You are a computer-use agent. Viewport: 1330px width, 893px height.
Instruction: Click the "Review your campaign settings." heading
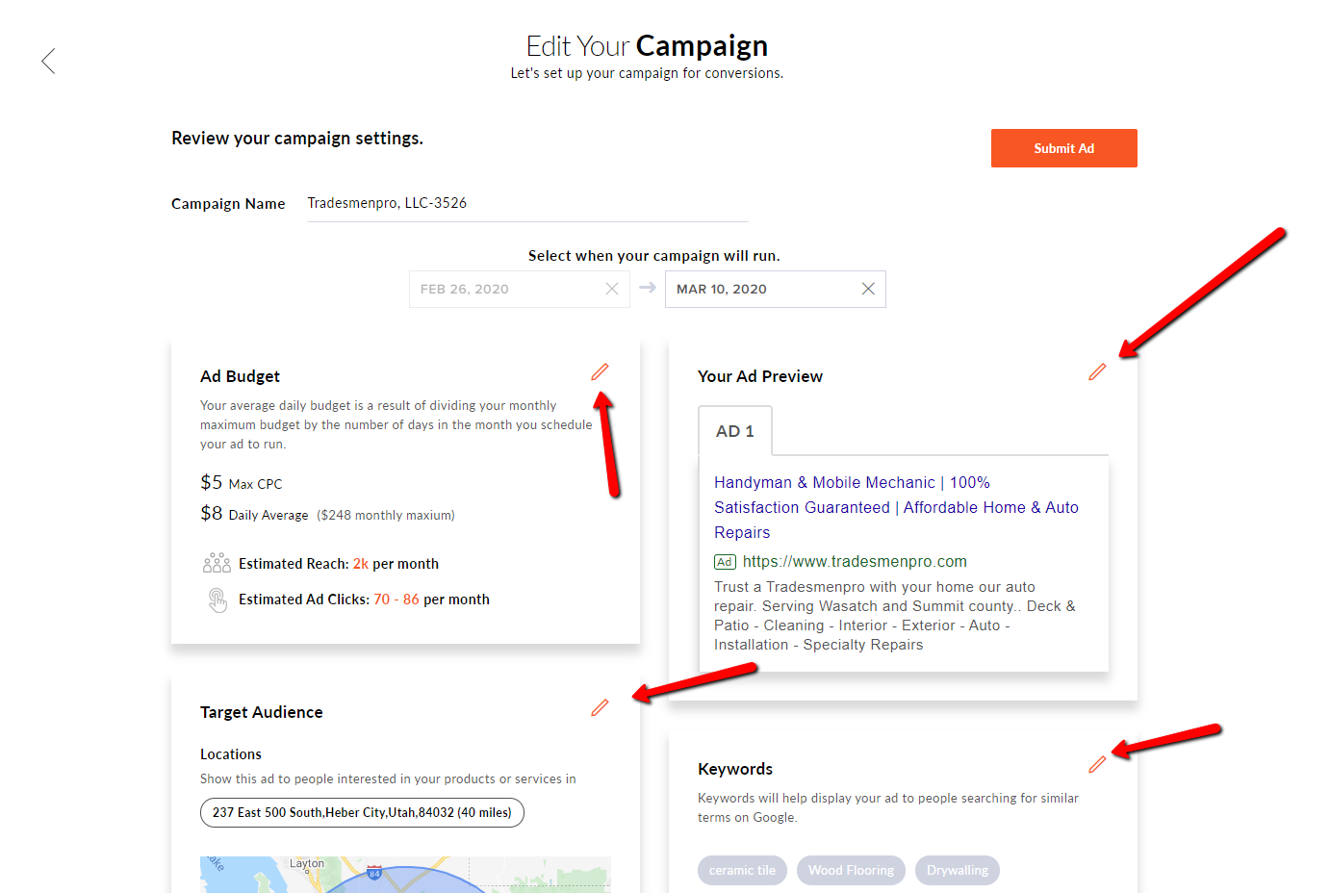(297, 139)
